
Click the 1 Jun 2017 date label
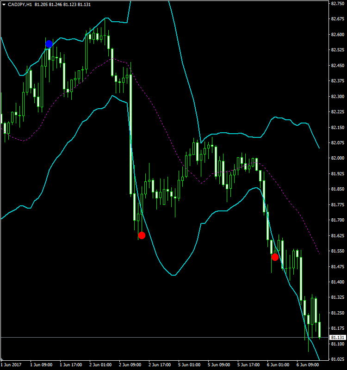11,365
